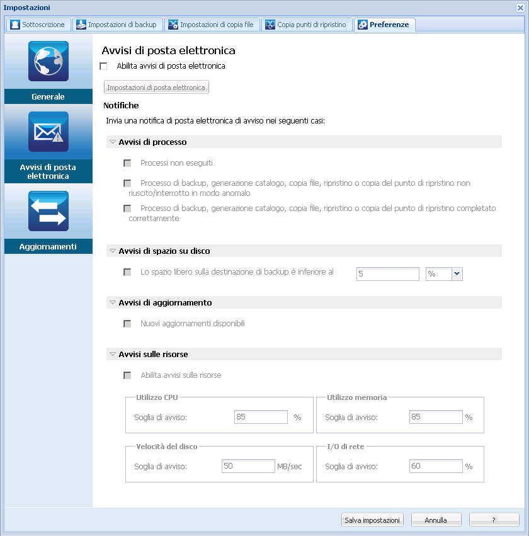The height and width of the screenshot is (536, 529).
Task: Select the Preferenze tab
Action: (x=384, y=25)
